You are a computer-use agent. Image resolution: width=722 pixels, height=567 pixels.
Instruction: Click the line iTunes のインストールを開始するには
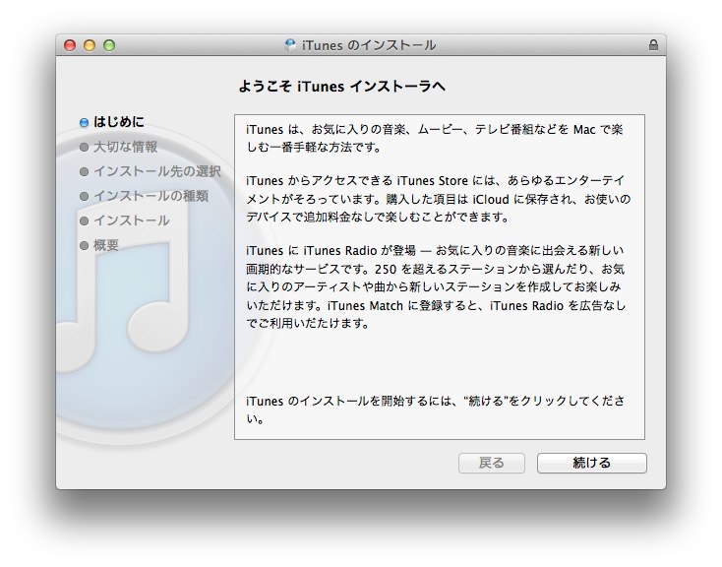click(x=435, y=409)
